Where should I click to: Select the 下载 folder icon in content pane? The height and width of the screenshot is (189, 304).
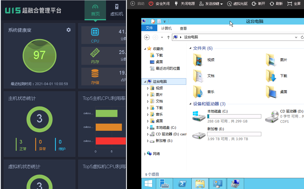click(271, 76)
